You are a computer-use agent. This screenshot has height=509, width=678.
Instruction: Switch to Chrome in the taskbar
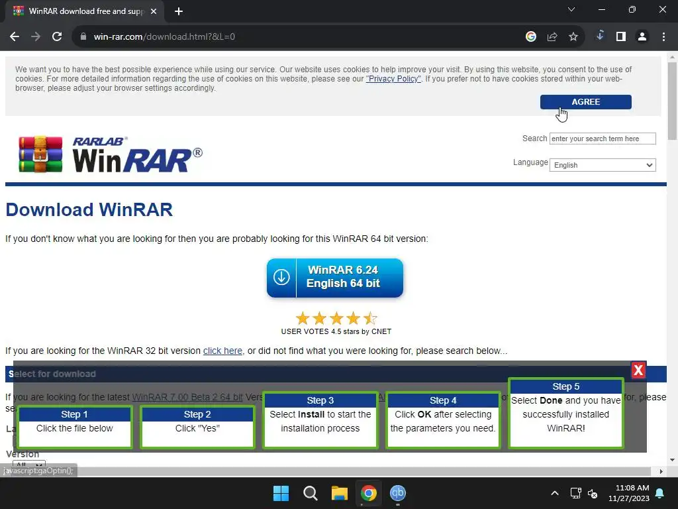pos(369,493)
